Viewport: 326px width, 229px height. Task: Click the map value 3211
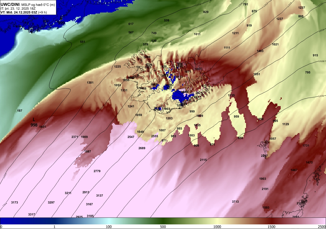tap(68, 193)
